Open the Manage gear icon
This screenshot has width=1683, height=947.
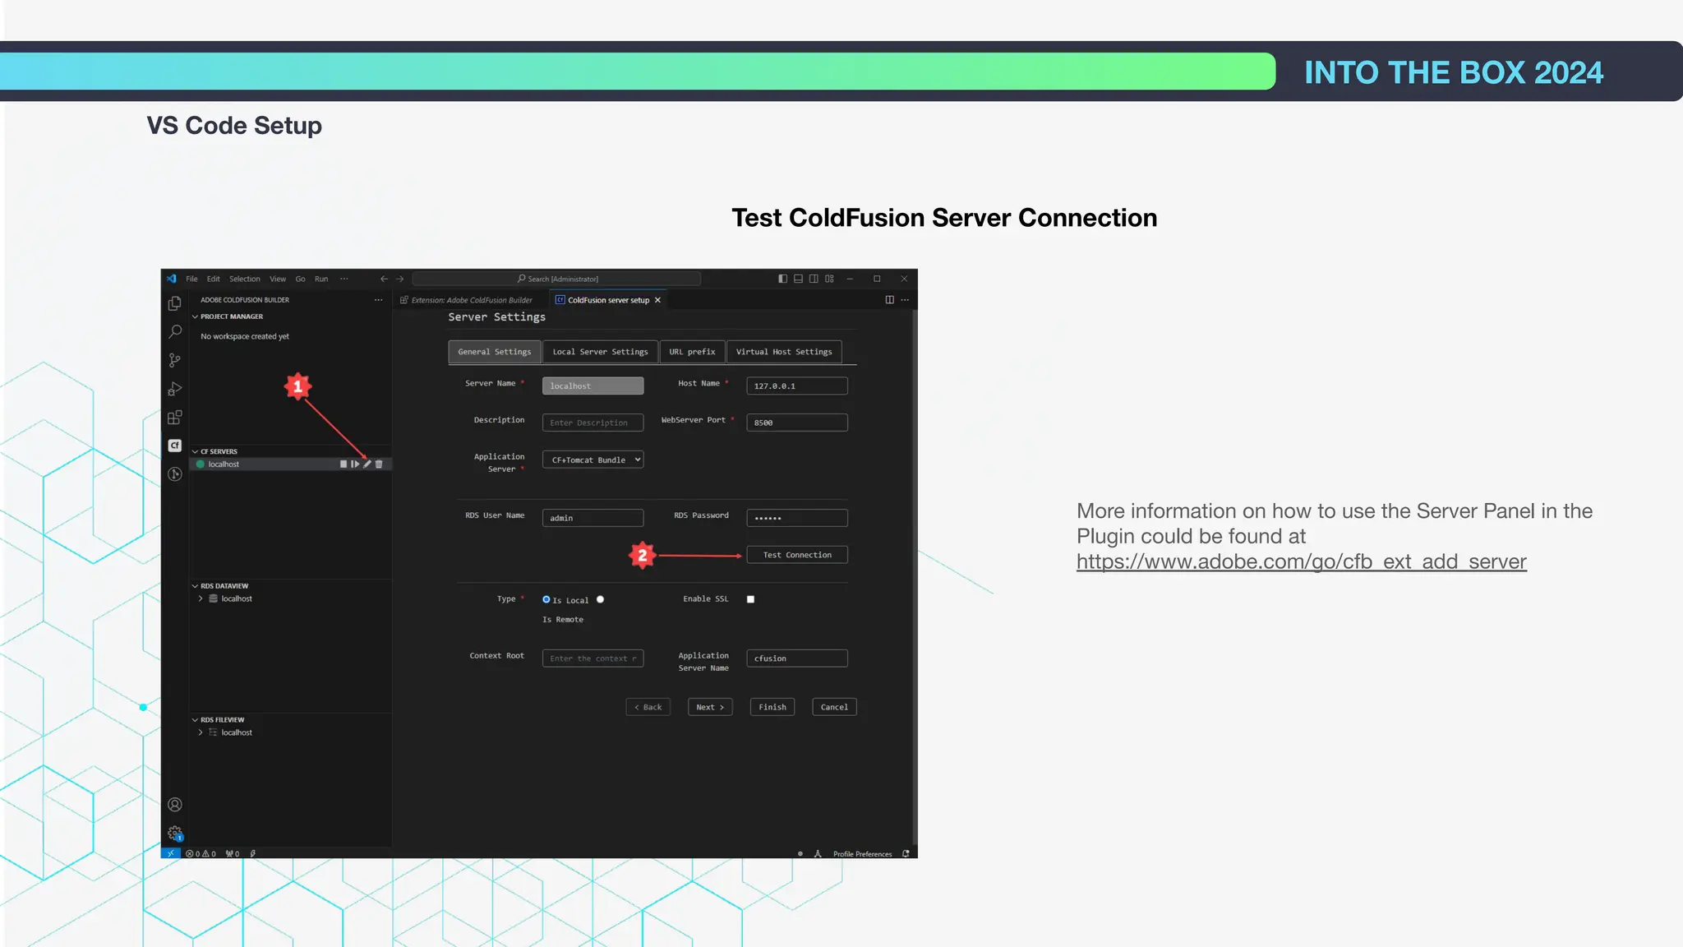point(174,833)
